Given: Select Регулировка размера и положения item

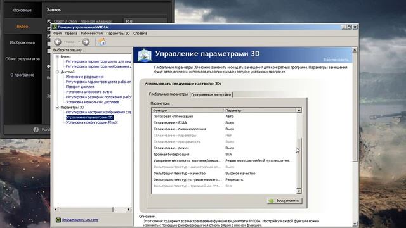Looking at the screenshot, I should point(98,97).
